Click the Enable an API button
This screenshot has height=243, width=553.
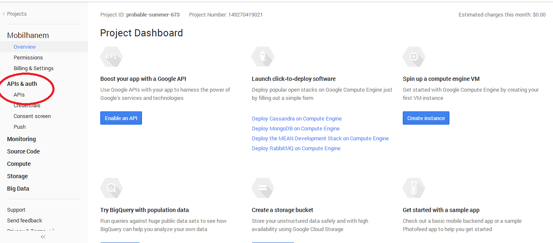(x=121, y=118)
